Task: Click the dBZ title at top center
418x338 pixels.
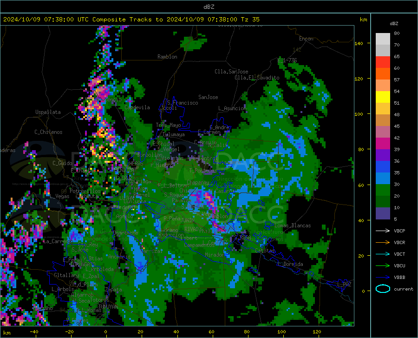Action: click(x=209, y=7)
